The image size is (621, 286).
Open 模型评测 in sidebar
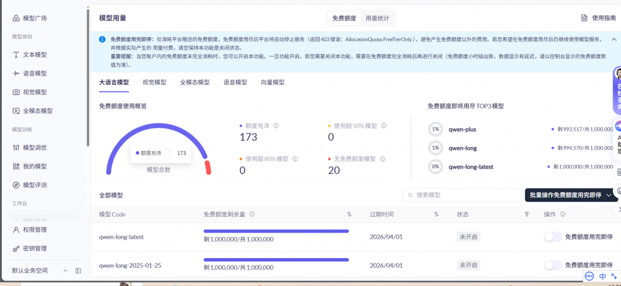[30, 185]
